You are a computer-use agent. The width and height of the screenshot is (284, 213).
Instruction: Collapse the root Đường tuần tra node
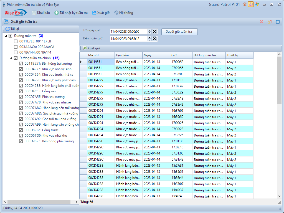pyautogui.click(x=6, y=36)
